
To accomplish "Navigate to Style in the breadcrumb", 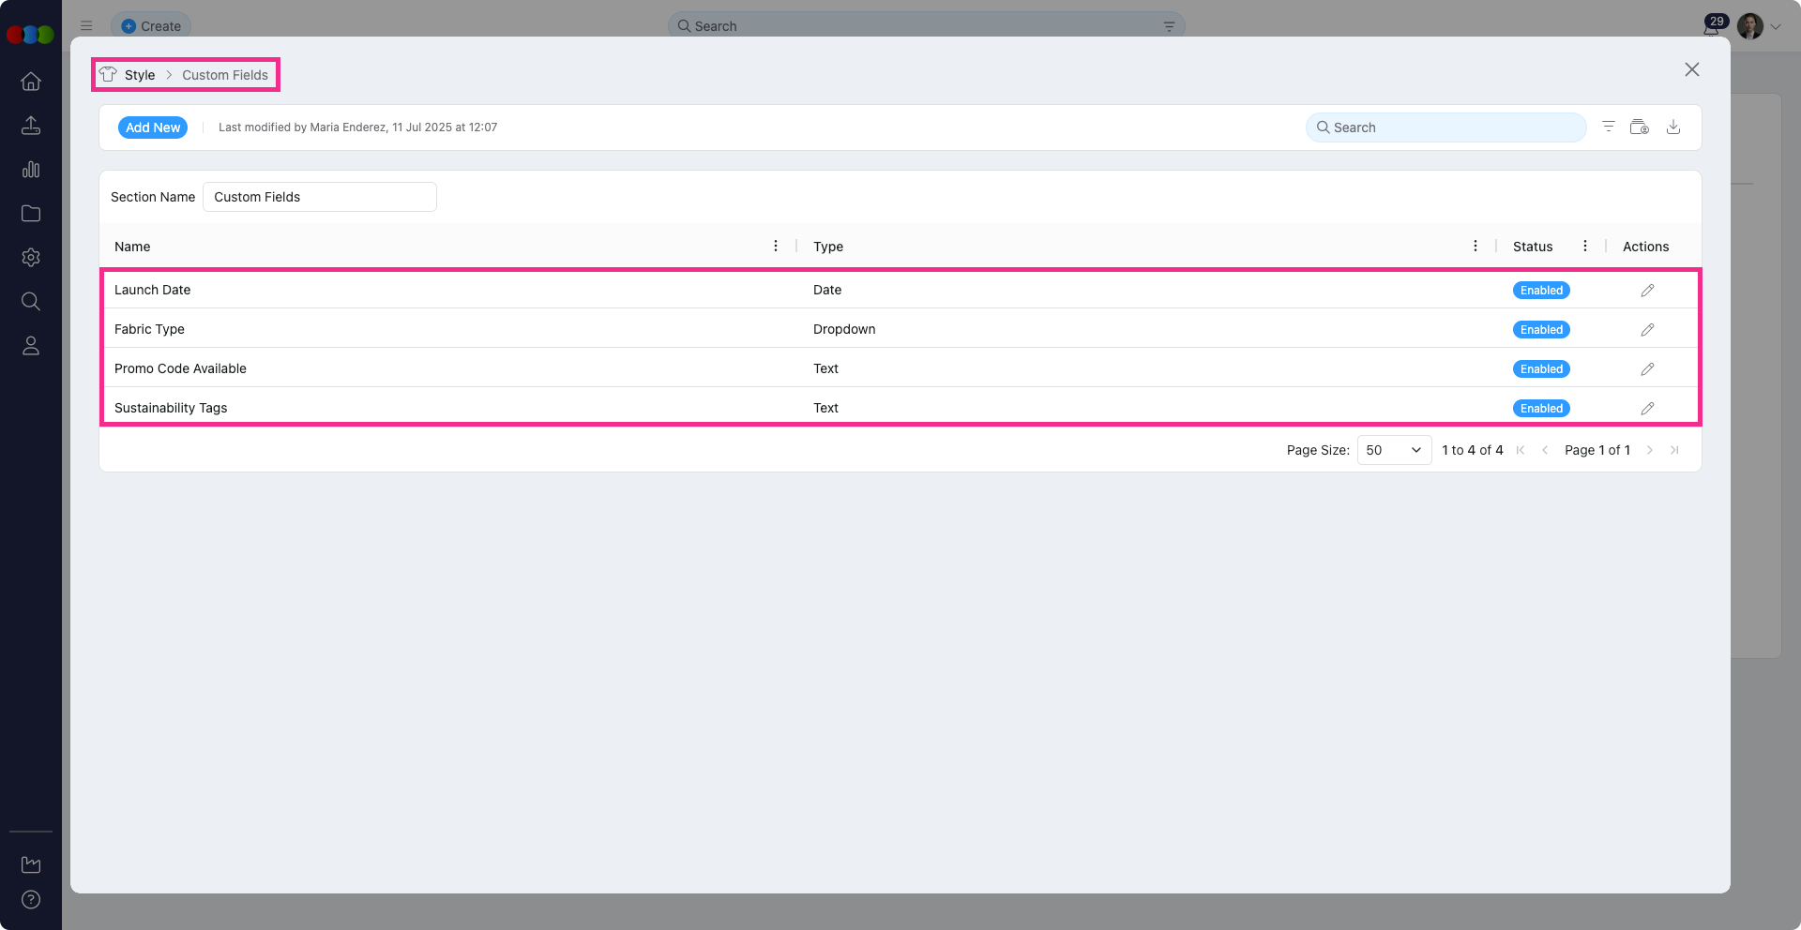I will coord(140,75).
